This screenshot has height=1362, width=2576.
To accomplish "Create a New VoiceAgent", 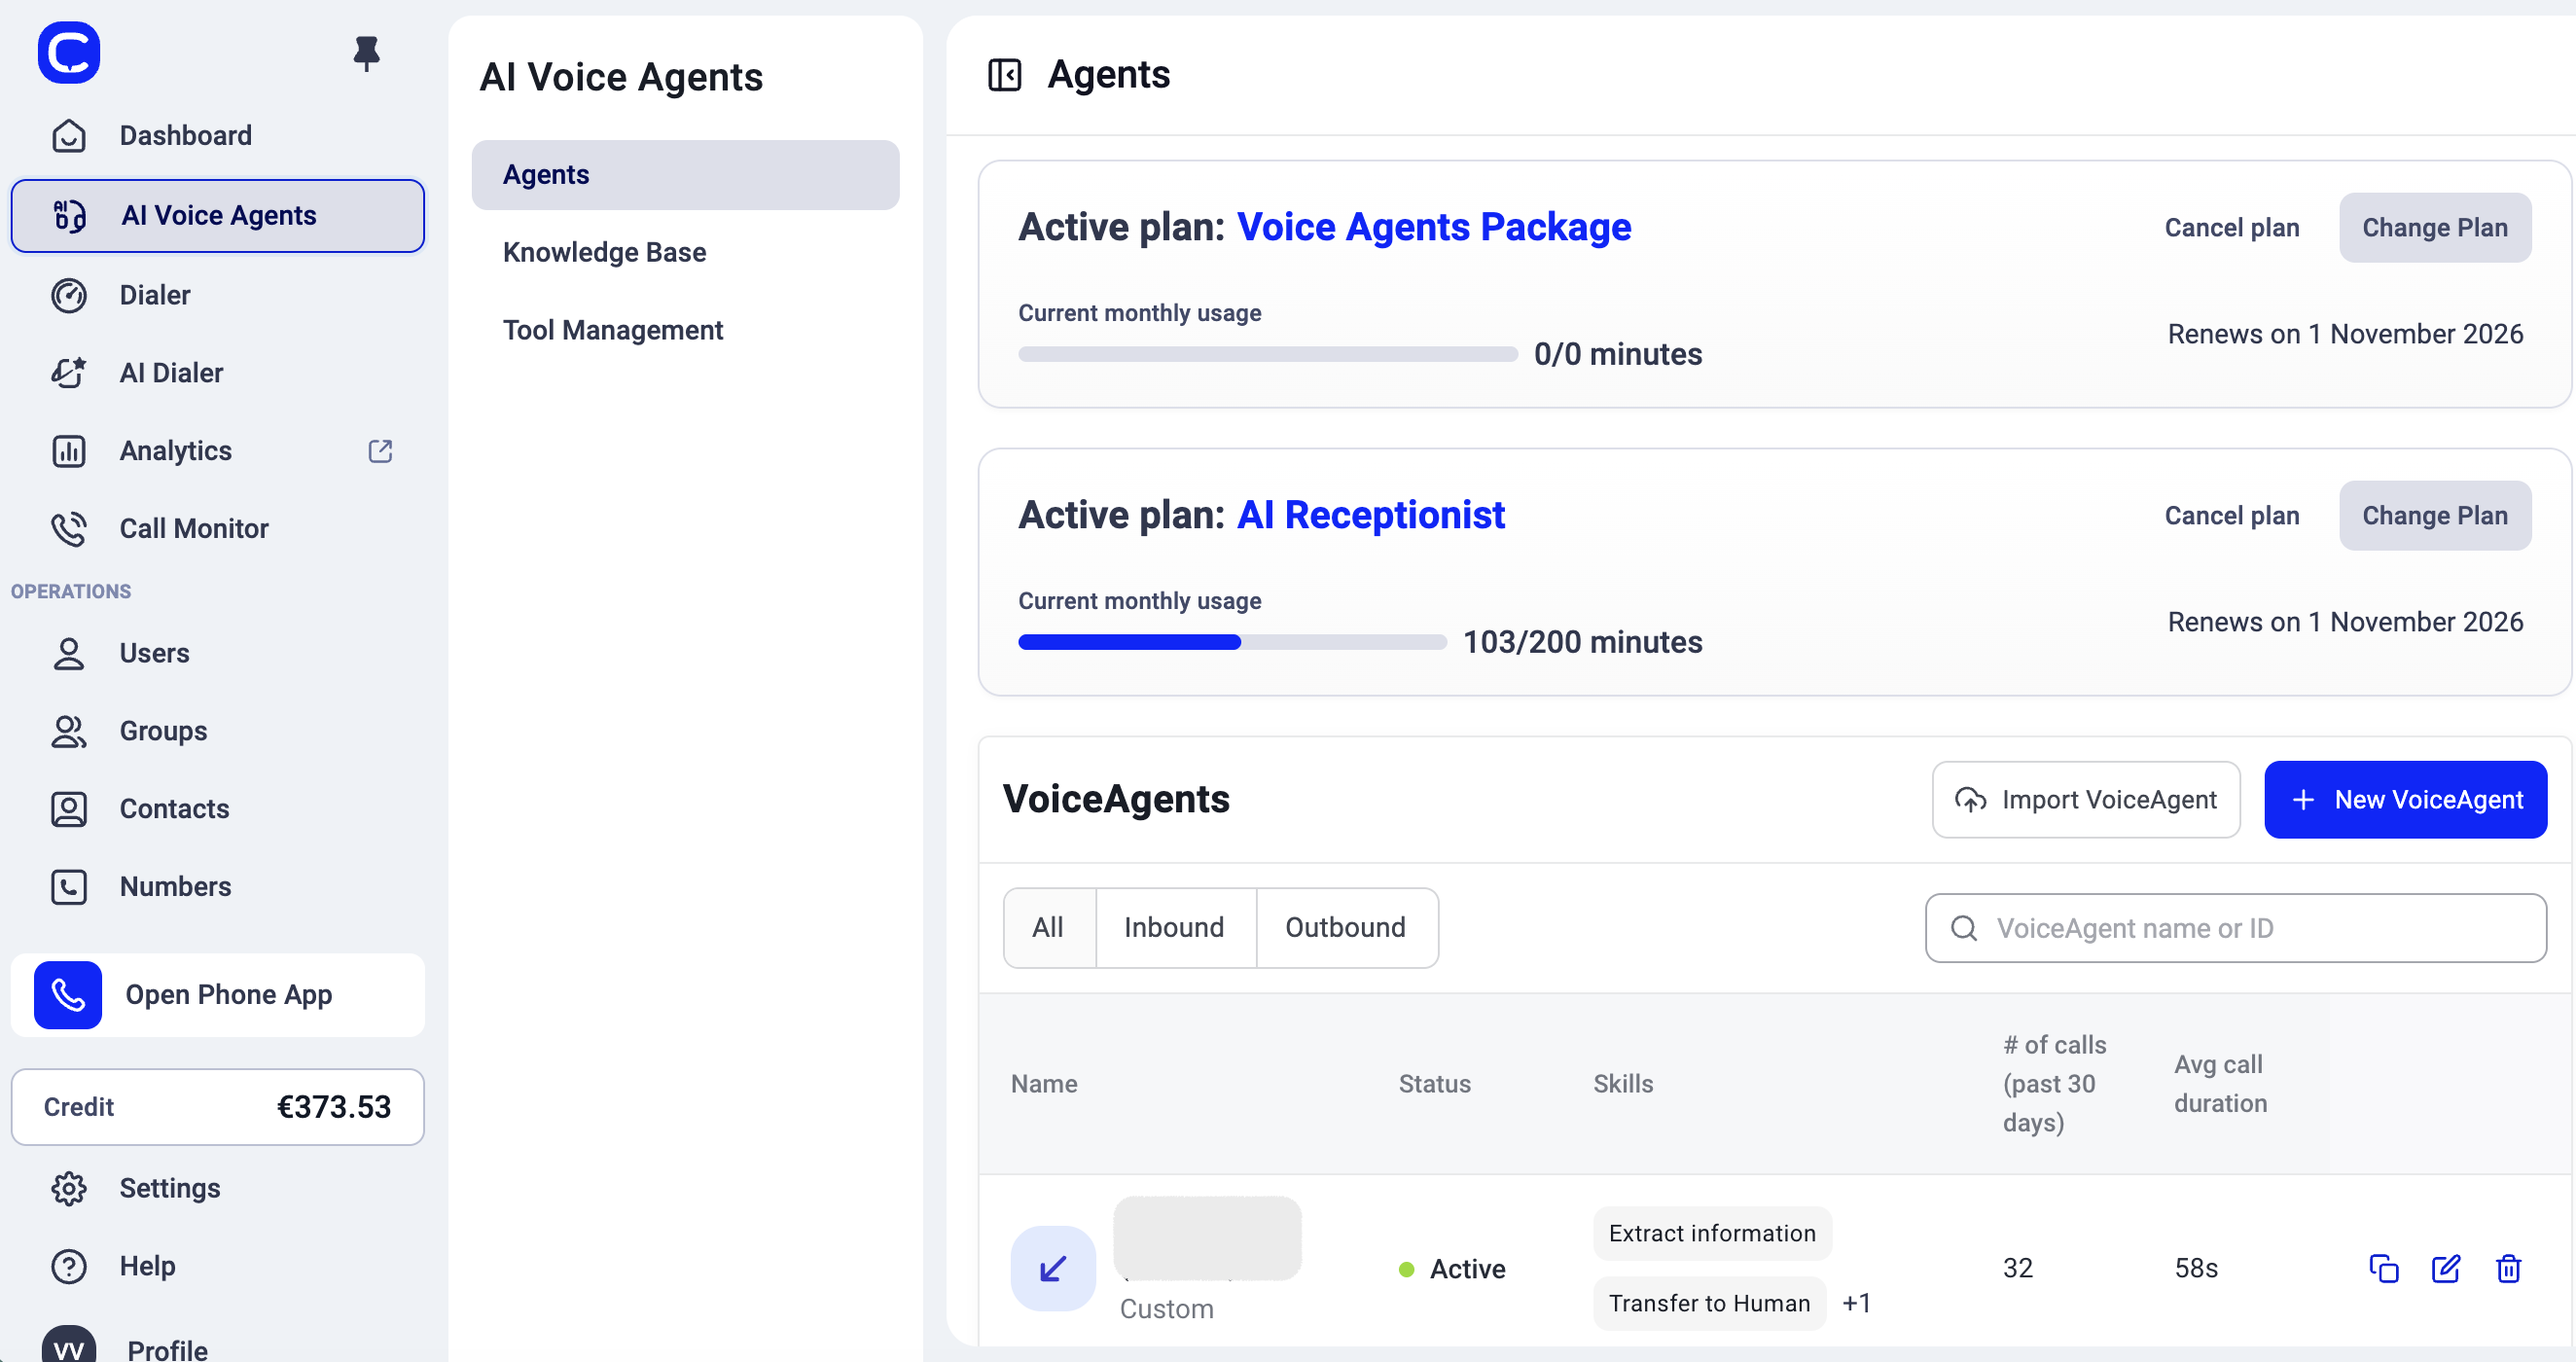I will click(2405, 800).
